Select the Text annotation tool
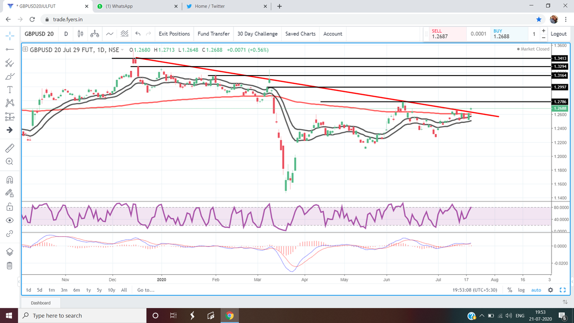Image resolution: width=574 pixels, height=323 pixels. pyautogui.click(x=9, y=89)
